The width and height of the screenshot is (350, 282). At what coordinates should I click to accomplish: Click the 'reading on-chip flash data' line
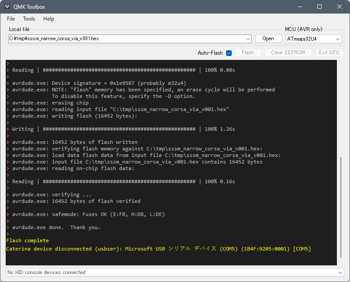[73, 168]
